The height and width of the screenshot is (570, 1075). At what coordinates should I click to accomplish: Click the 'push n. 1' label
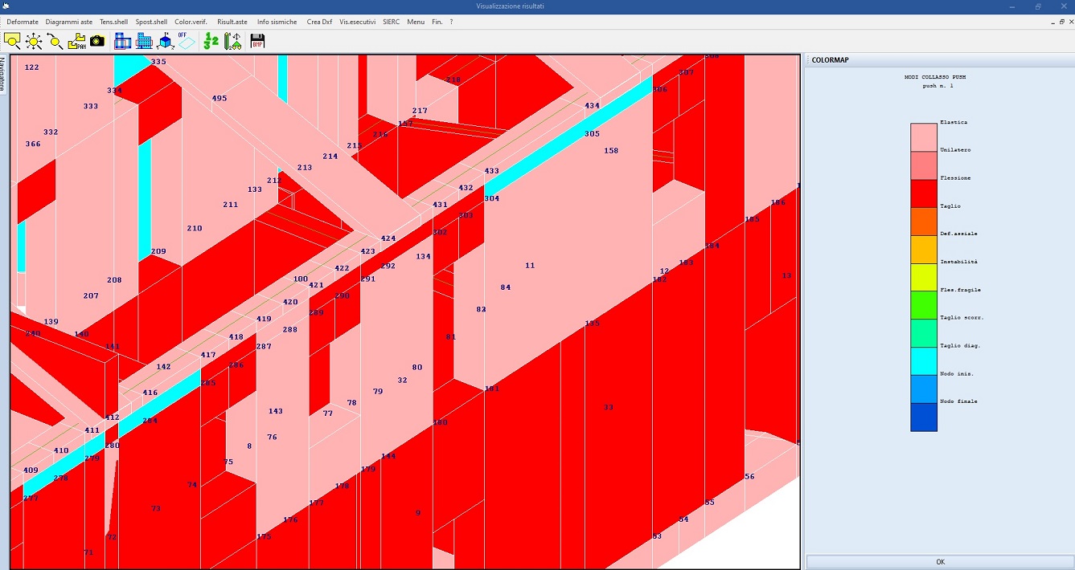coord(938,85)
